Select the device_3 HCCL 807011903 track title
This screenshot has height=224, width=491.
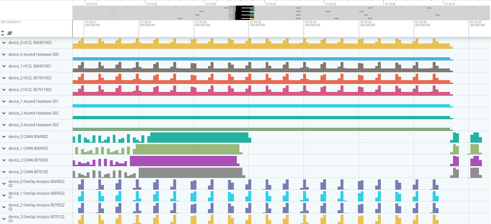30,90
